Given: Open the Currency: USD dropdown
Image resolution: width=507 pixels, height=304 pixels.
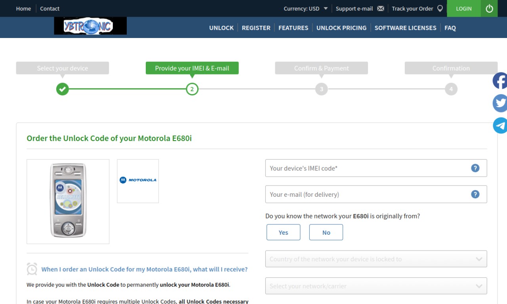Looking at the screenshot, I should (305, 8).
